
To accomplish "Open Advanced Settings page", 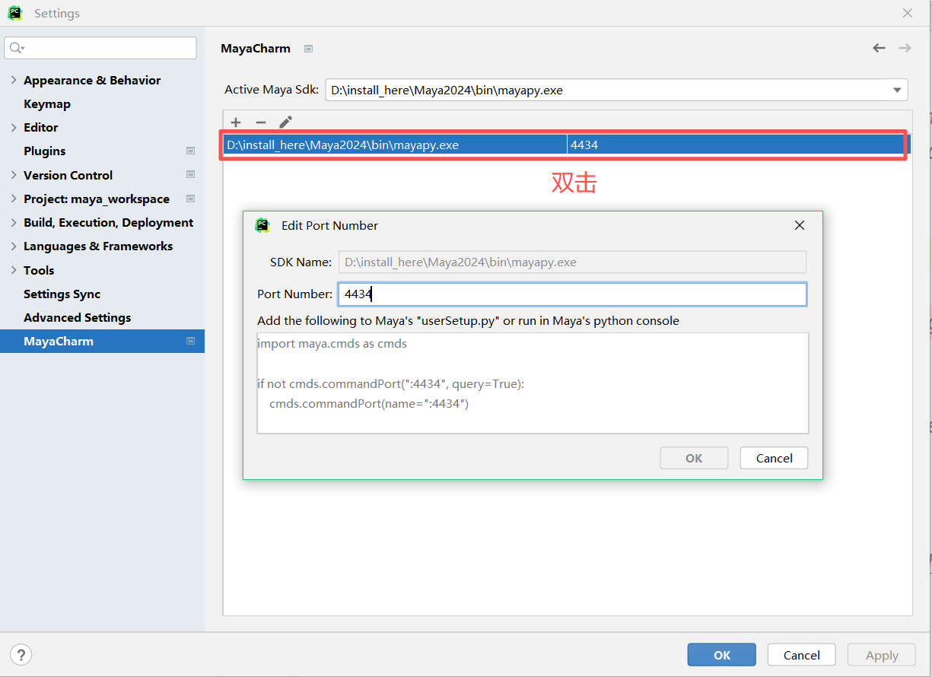I will [77, 317].
